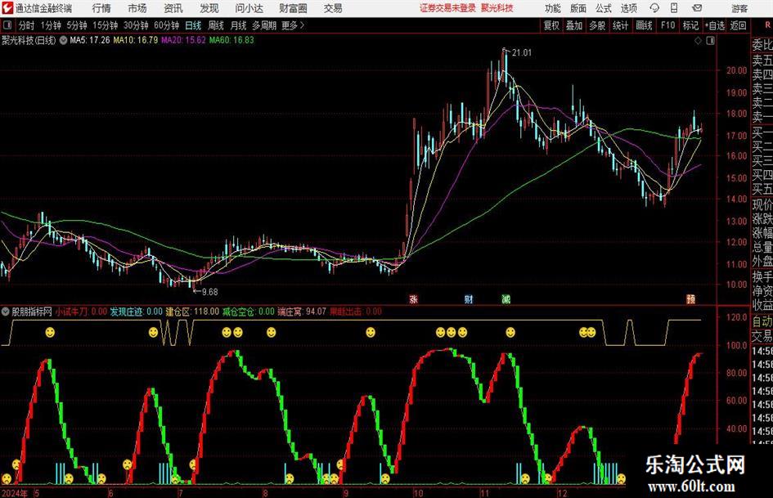The height and width of the screenshot is (498, 773).
Task: Click the 财 event marker on the chart
Action: pos(469,299)
